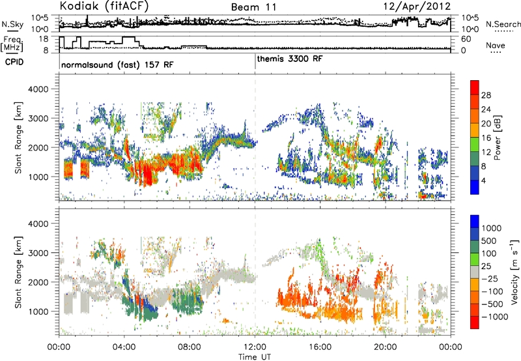The width and height of the screenshot is (521, 361).
Task: Click the Power [dB] colorbar label
Action: click(497, 137)
